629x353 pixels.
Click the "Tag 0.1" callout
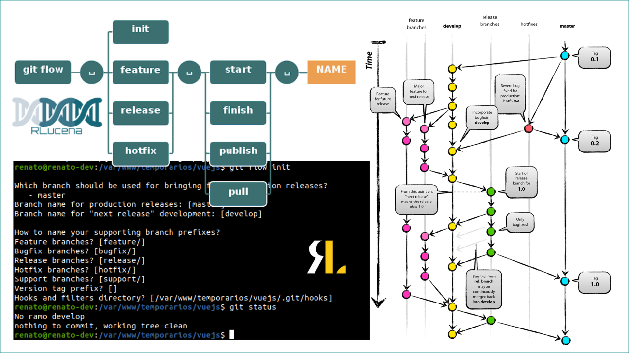(594, 58)
